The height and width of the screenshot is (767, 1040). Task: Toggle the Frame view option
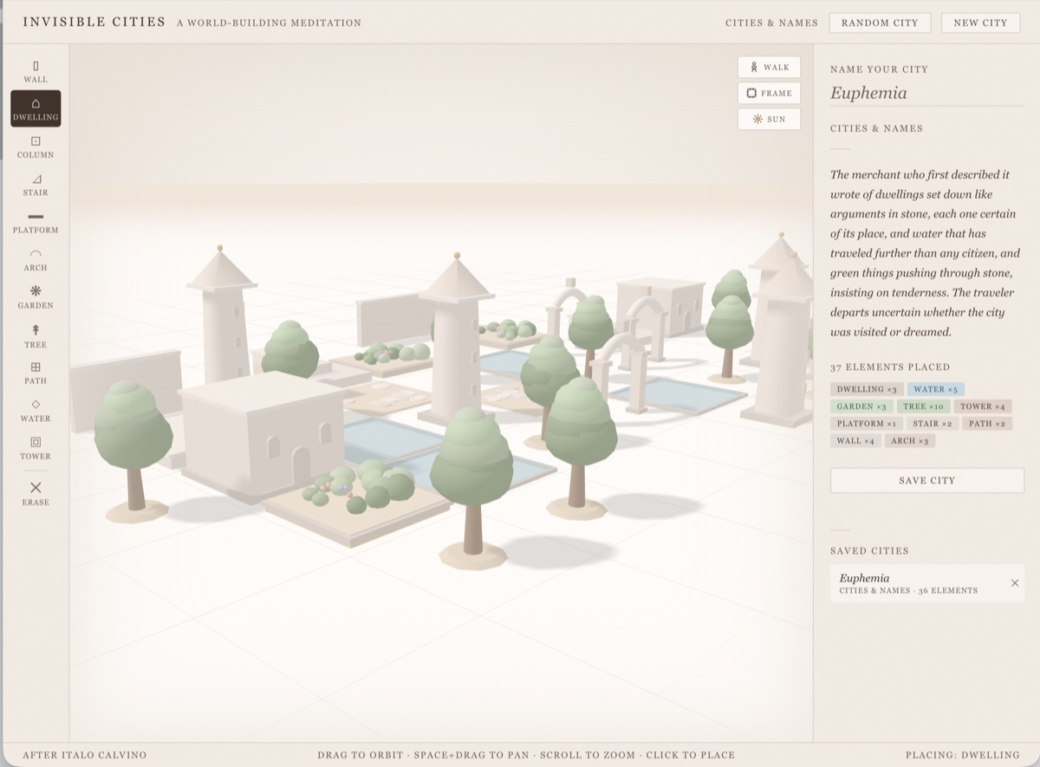point(769,94)
